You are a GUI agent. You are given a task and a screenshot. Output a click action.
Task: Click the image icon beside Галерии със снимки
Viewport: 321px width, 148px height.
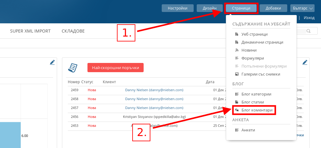tap(237, 74)
